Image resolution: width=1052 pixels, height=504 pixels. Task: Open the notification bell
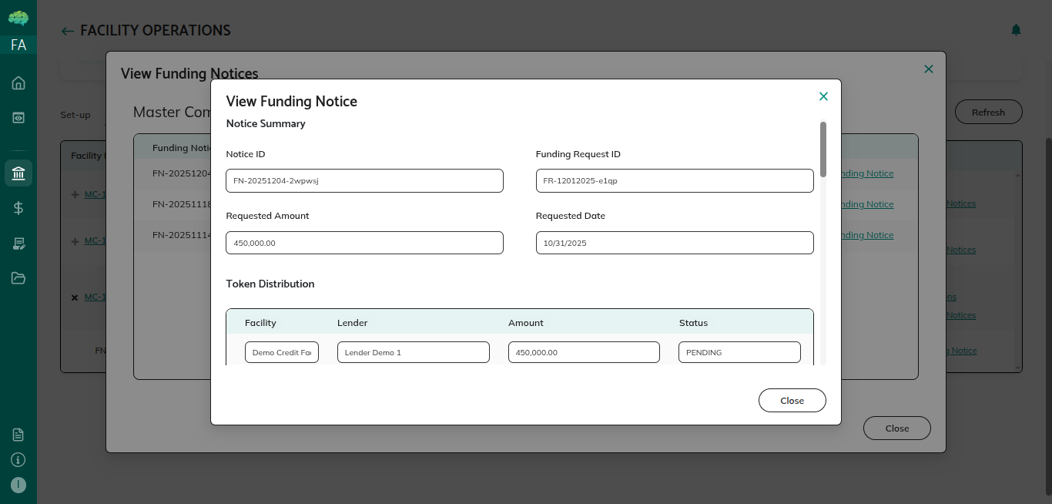coord(1016,30)
